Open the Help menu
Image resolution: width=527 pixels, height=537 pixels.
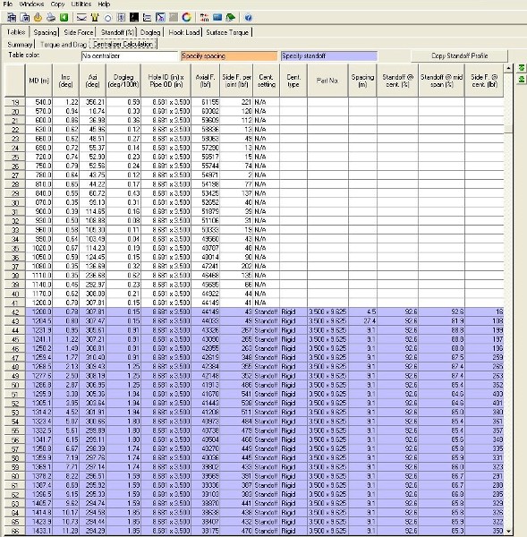point(104,4)
